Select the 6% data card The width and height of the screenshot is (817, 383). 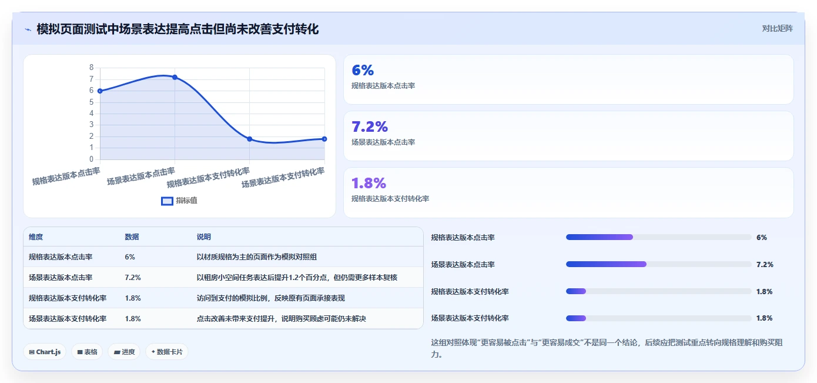click(568, 79)
